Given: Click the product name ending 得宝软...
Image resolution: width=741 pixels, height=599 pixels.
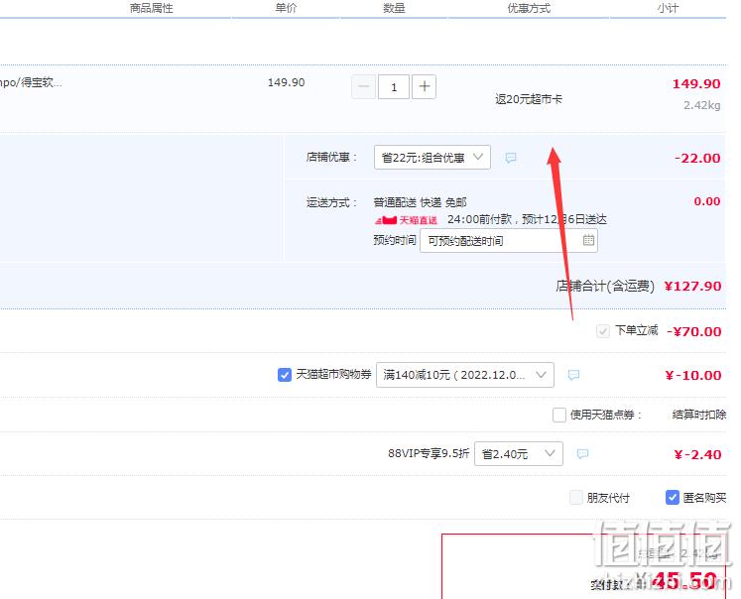Looking at the screenshot, I should 31,82.
